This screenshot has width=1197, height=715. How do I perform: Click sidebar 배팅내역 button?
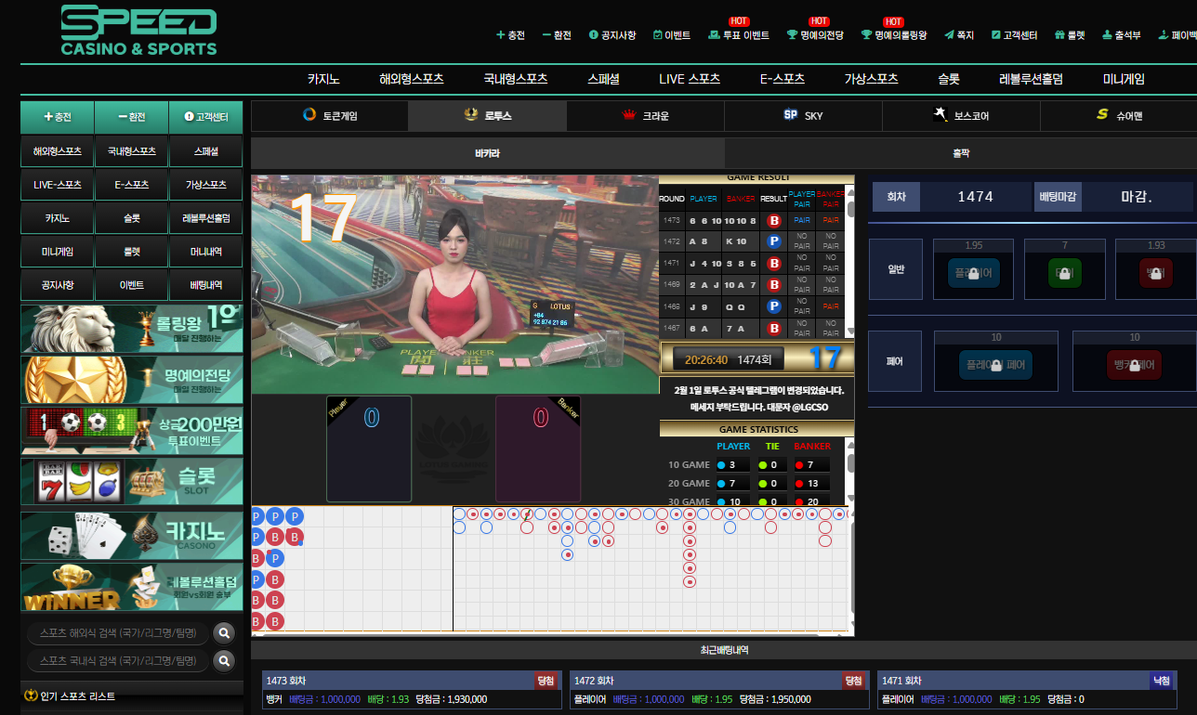tap(206, 285)
